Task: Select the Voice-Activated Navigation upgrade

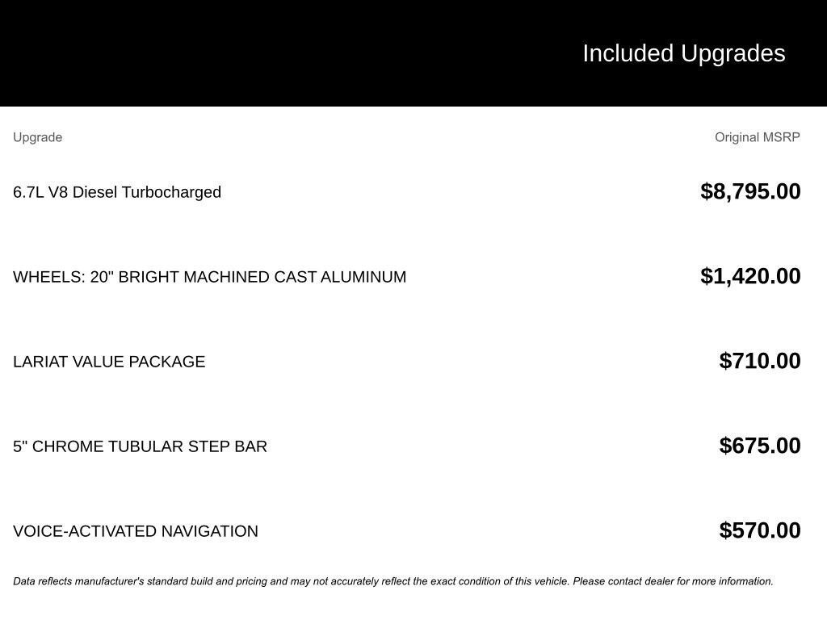Action: (136, 531)
